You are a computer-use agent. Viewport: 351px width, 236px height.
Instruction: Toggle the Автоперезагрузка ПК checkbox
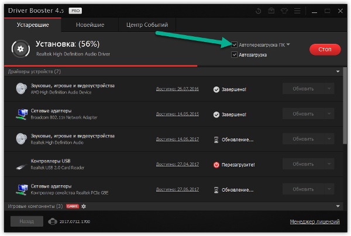pyautogui.click(x=234, y=45)
